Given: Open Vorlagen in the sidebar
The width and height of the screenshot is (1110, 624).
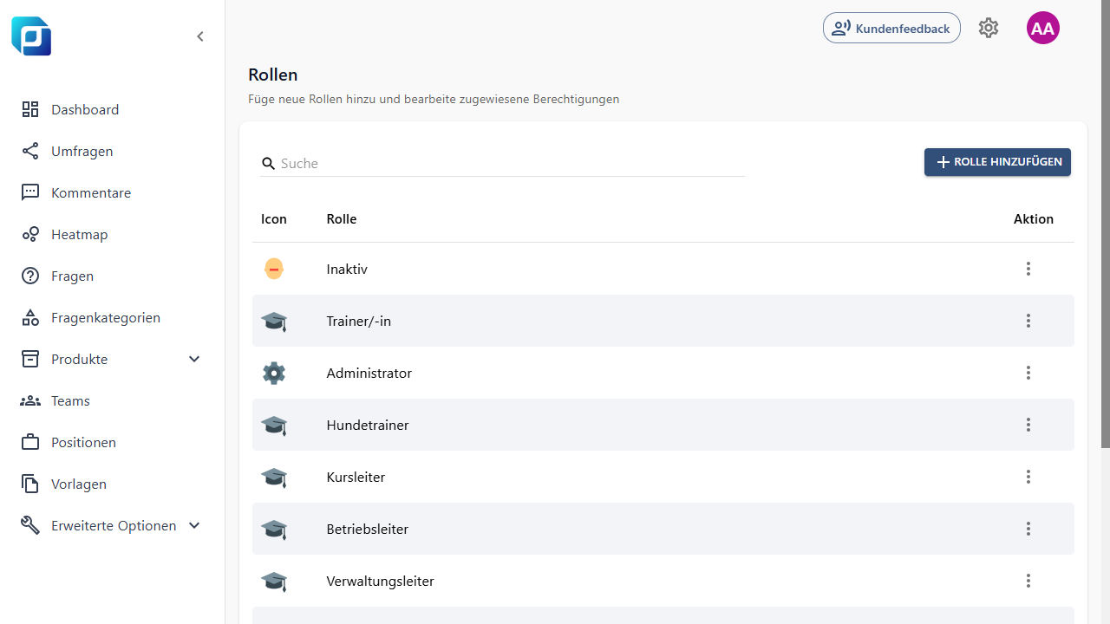Looking at the screenshot, I should (79, 484).
